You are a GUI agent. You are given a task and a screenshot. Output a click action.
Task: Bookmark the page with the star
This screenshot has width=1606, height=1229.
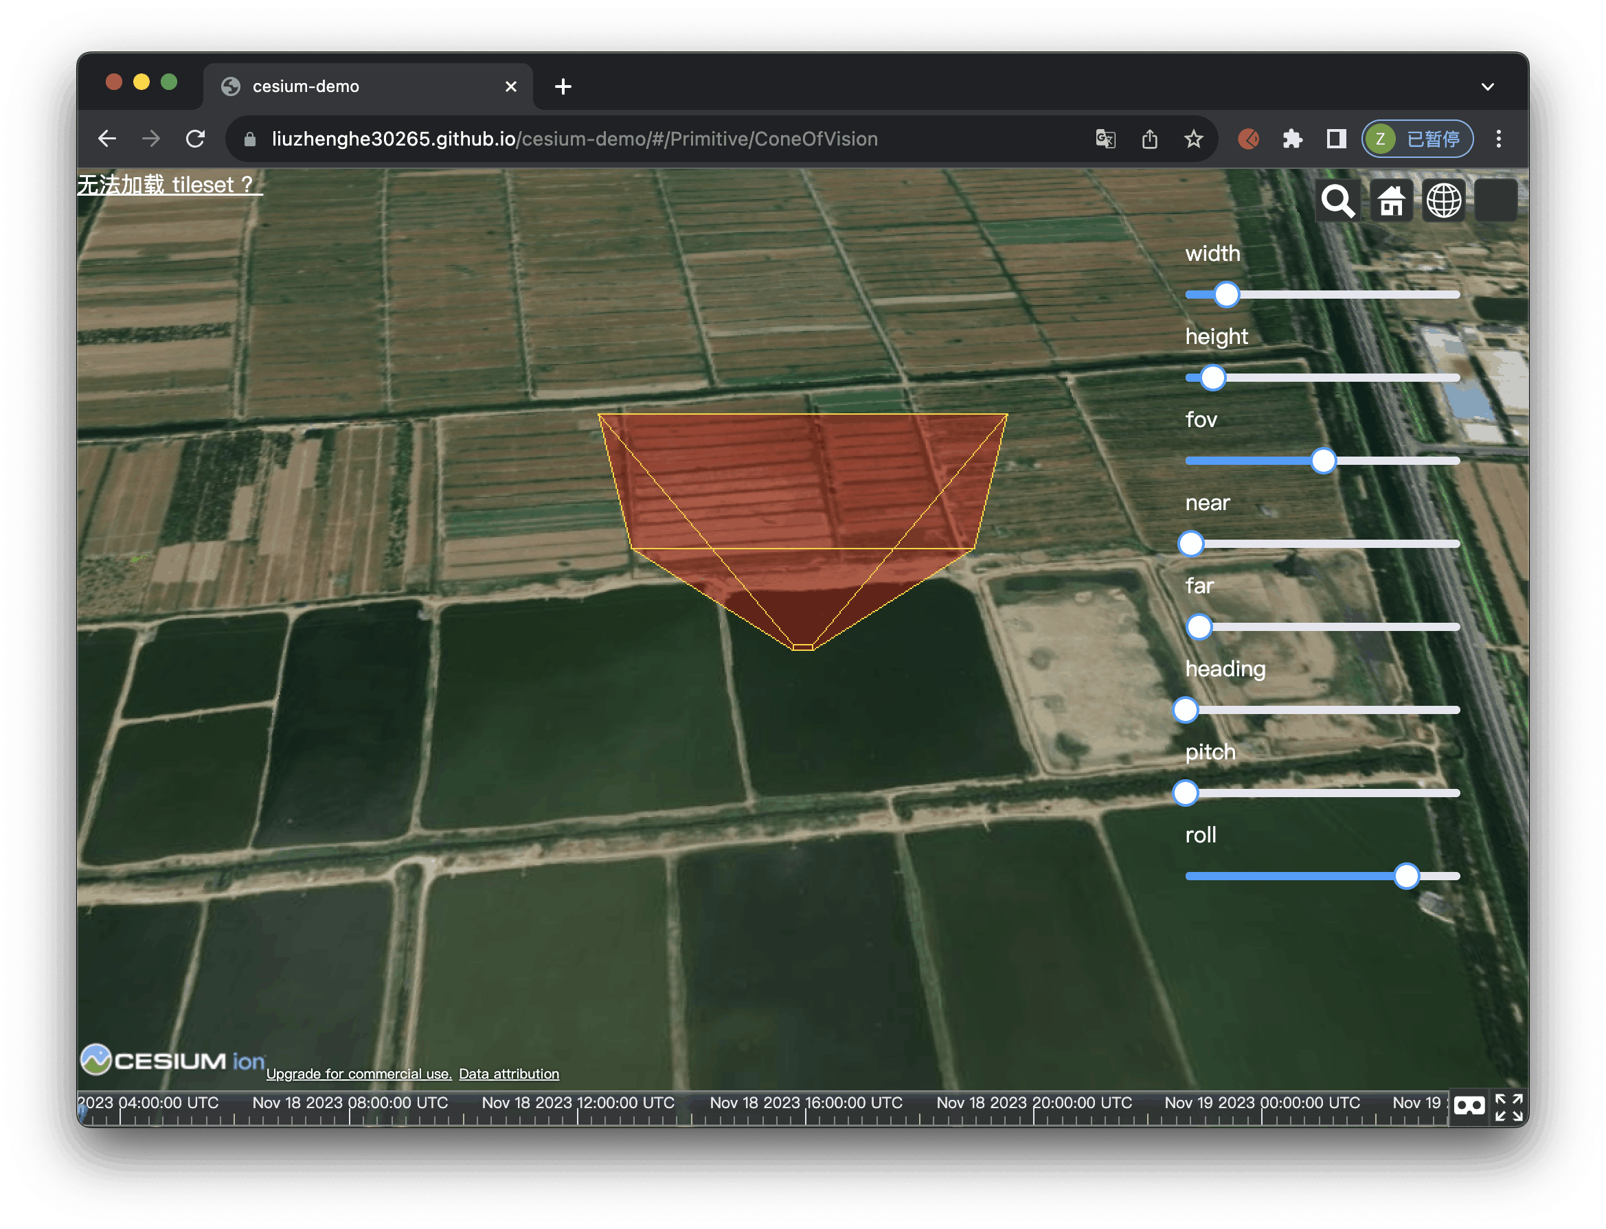pos(1194,139)
